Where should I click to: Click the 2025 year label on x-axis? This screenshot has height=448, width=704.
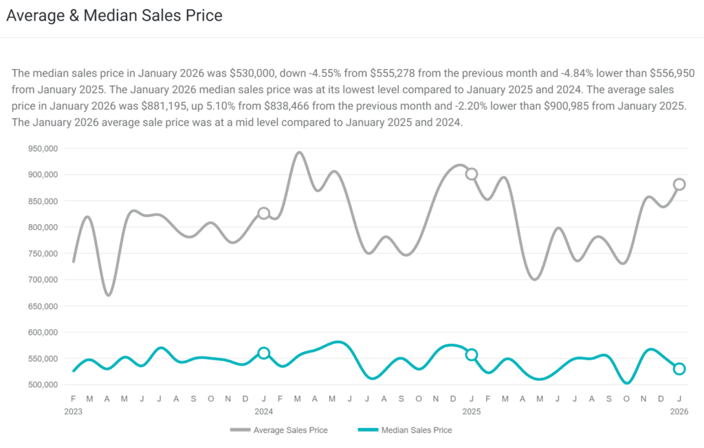tap(472, 412)
